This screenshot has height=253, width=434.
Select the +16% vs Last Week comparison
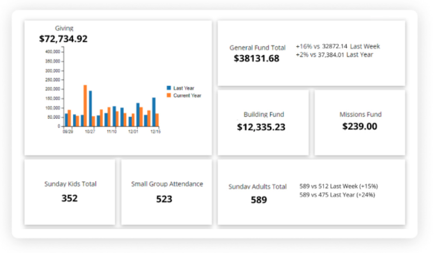(337, 47)
